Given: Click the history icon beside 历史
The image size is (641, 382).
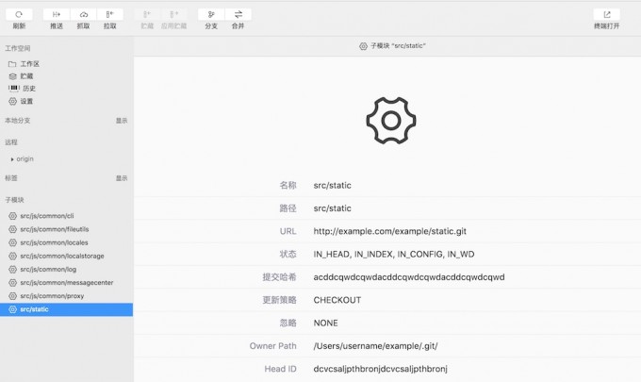Looking at the screenshot, I should point(14,88).
